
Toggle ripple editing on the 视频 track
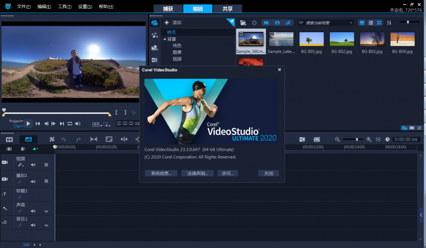(x=21, y=165)
